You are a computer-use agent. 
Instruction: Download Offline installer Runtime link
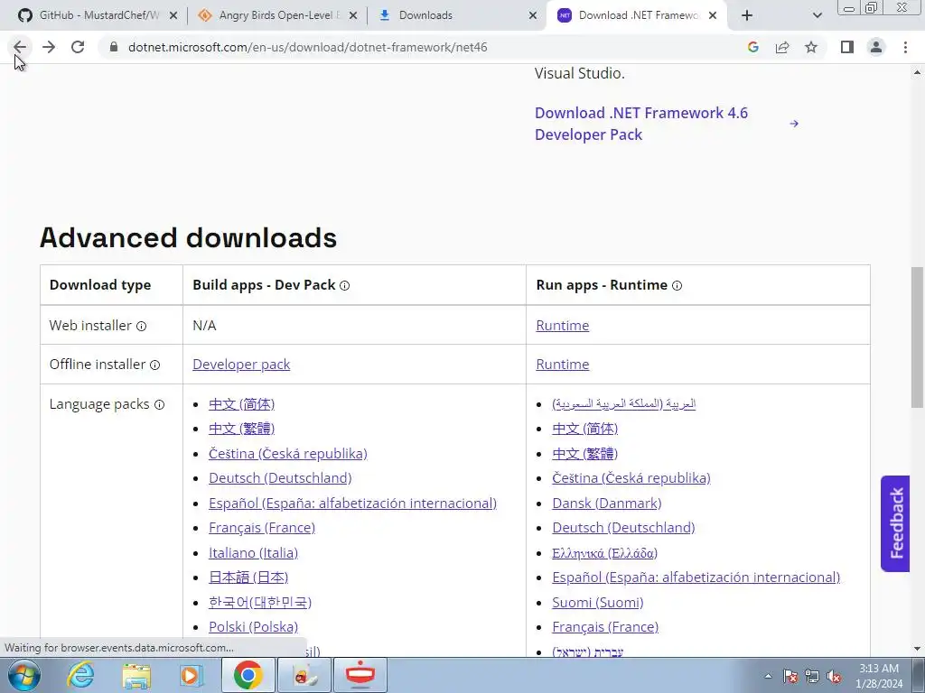(x=562, y=365)
